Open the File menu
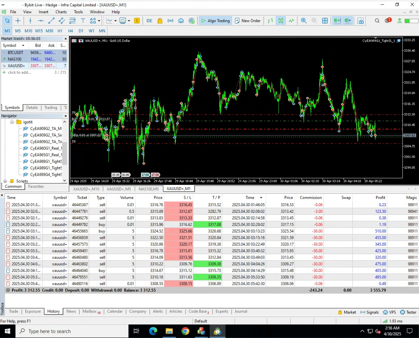The width and height of the screenshot is (419, 338). (13, 12)
